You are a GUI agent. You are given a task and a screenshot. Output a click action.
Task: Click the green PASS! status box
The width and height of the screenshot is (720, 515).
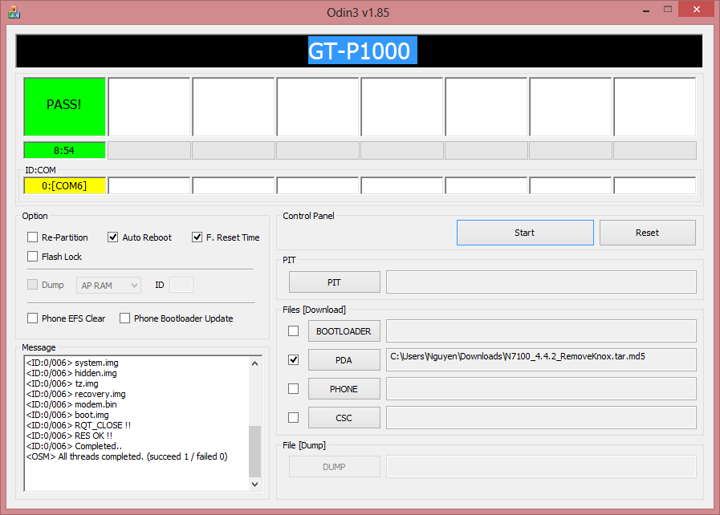(x=65, y=107)
